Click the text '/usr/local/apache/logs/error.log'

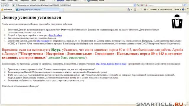pyautogui.click(x=65, y=81)
